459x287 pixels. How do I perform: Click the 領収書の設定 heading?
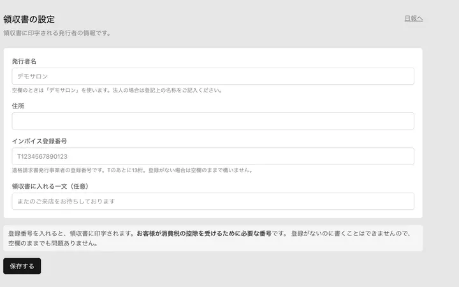29,19
